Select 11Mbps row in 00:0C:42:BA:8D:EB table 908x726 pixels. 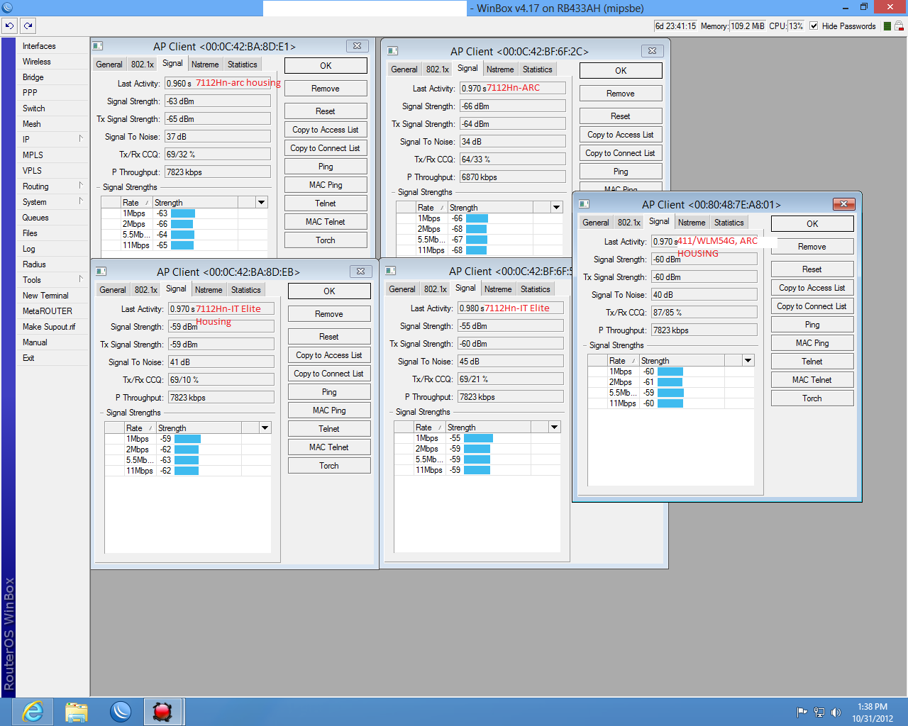point(188,471)
